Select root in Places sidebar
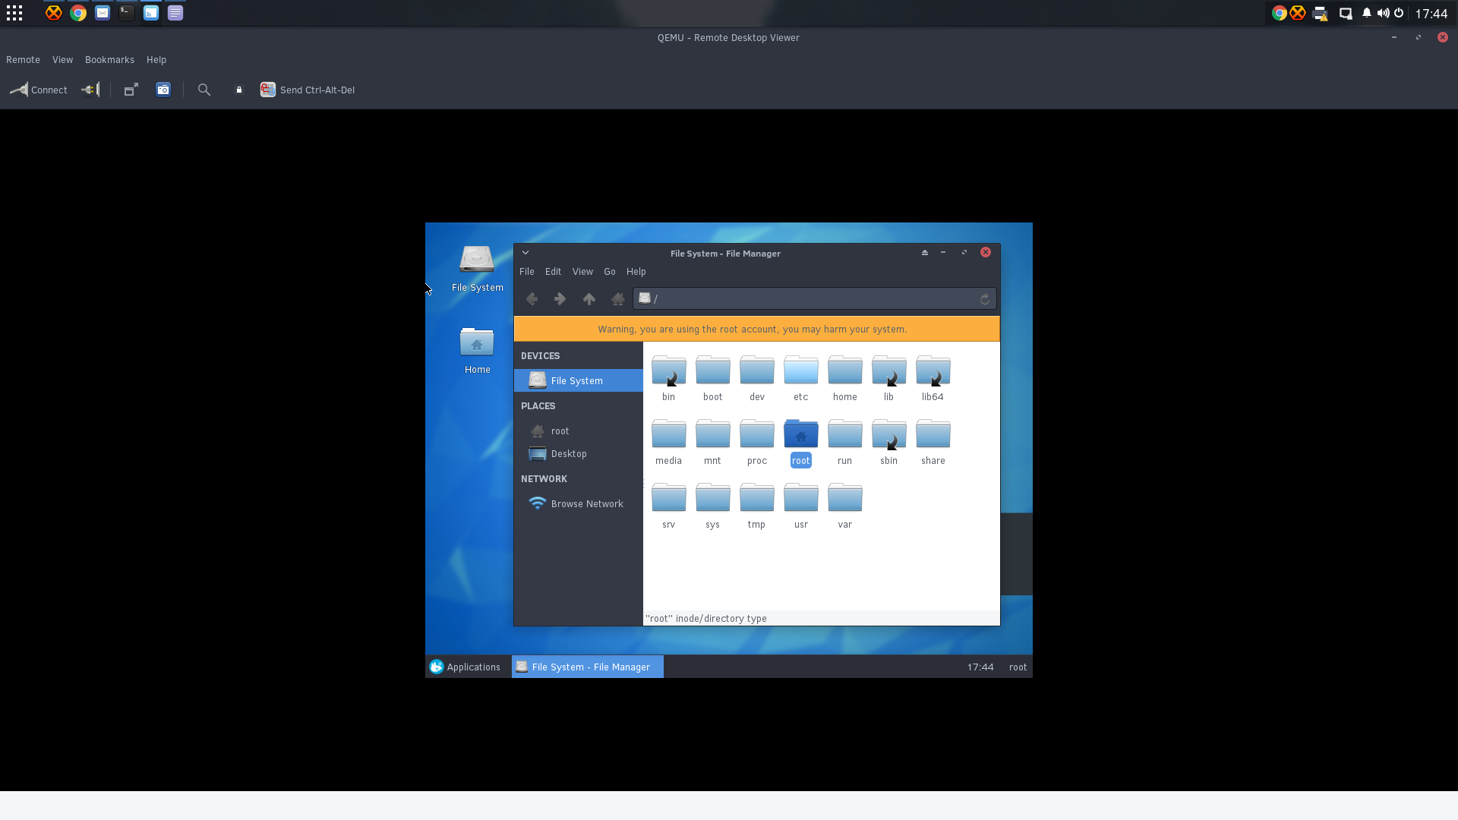Image resolution: width=1458 pixels, height=820 pixels. pos(579,431)
